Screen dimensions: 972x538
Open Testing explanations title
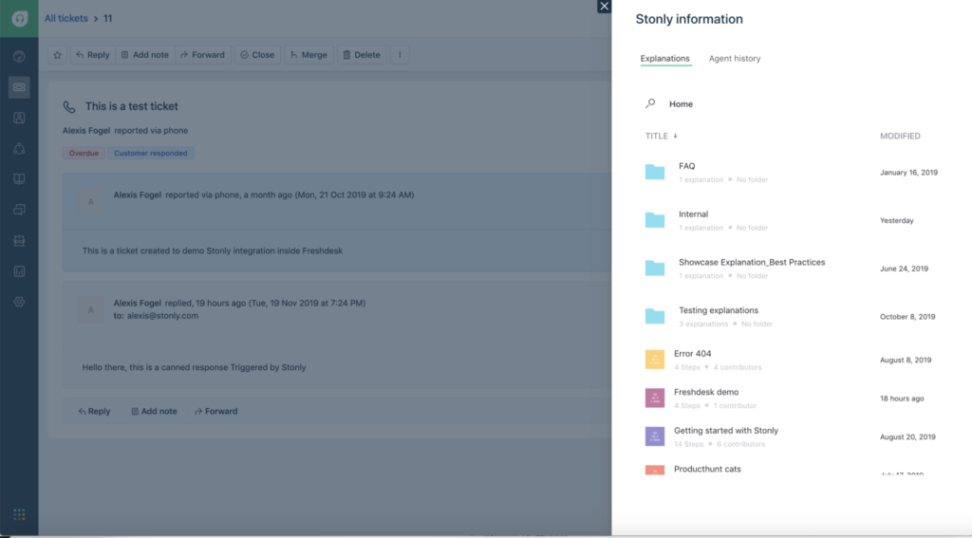coord(719,310)
